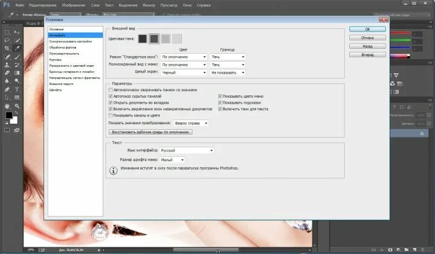Open Целый экран color dropdown showing Черный
The width and height of the screenshot is (435, 254).
184,72
